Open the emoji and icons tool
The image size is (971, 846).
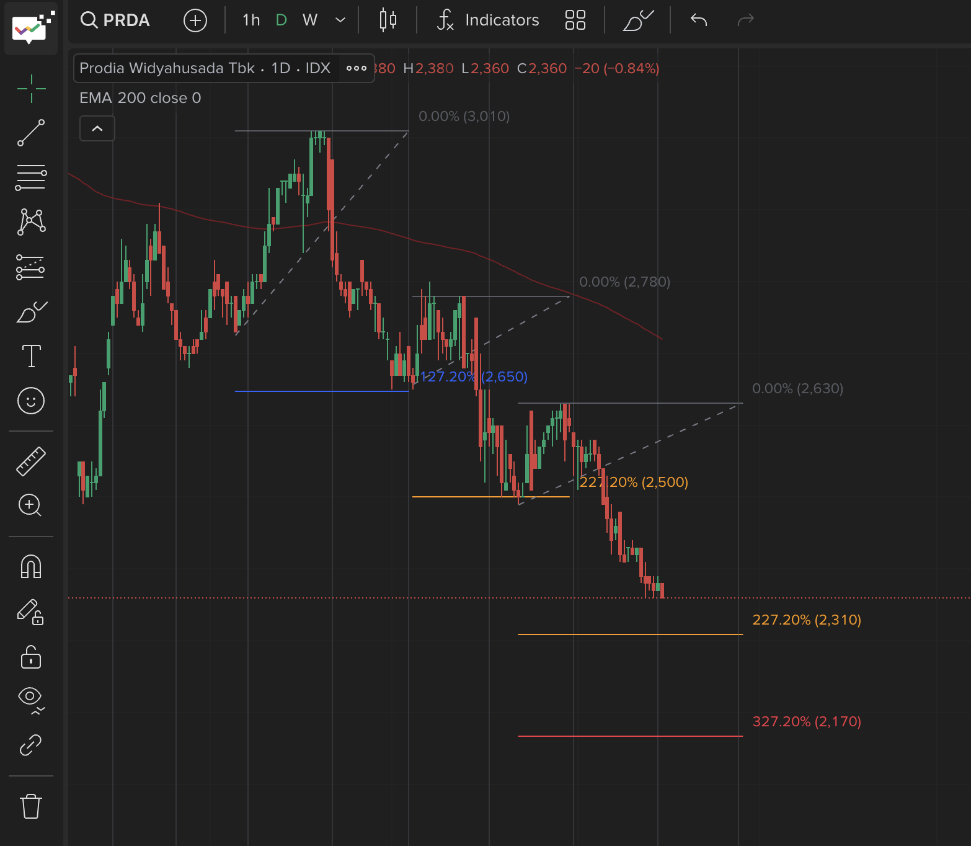click(31, 401)
